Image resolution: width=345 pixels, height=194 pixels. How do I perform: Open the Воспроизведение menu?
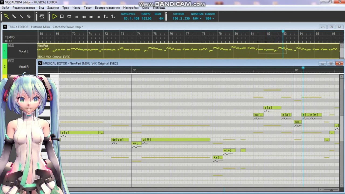107,8
